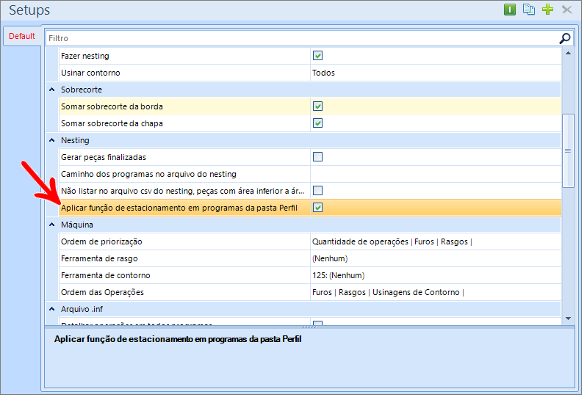Collapse the Máquina section
The image size is (587, 400).
tap(51, 225)
